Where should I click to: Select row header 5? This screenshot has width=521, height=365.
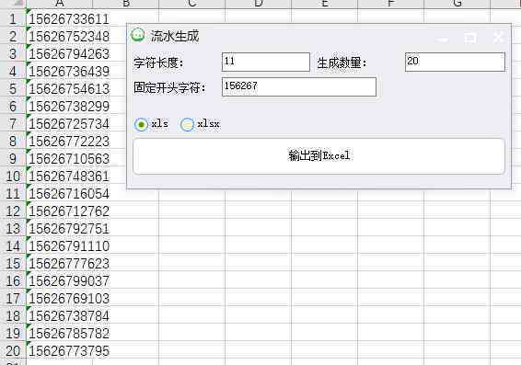coord(13,88)
